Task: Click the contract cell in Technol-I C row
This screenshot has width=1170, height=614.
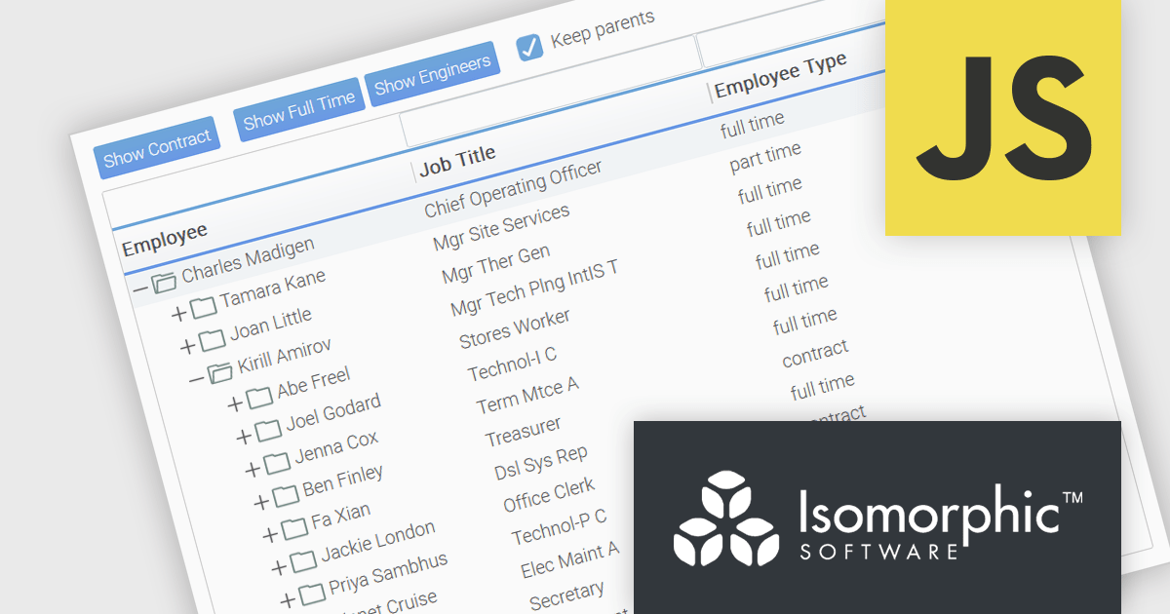Action: [815, 355]
